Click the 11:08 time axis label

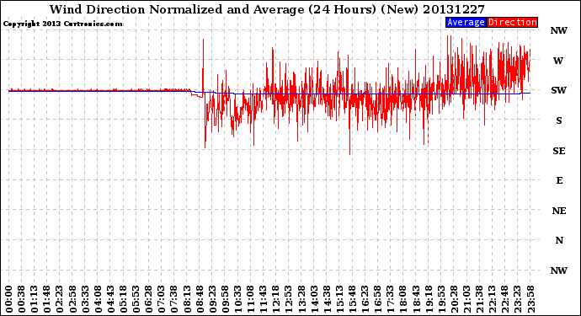coord(250,299)
